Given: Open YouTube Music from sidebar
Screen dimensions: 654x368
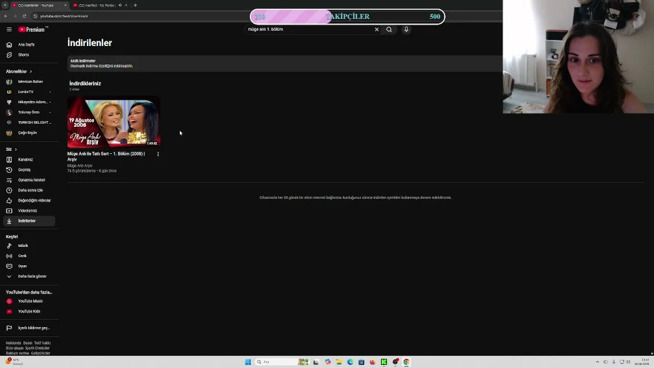Looking at the screenshot, I should pos(29,301).
